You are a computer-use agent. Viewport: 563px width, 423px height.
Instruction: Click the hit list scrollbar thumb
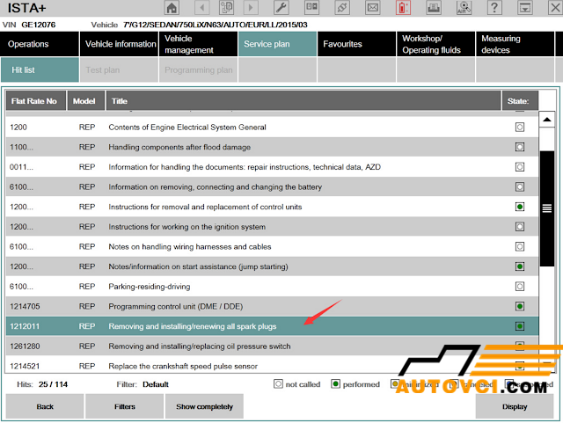[x=547, y=208]
